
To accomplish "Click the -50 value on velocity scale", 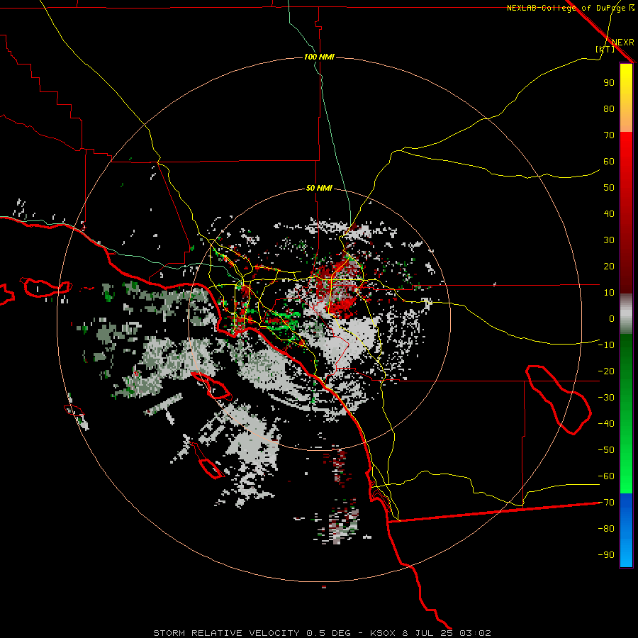I will 606,450.
